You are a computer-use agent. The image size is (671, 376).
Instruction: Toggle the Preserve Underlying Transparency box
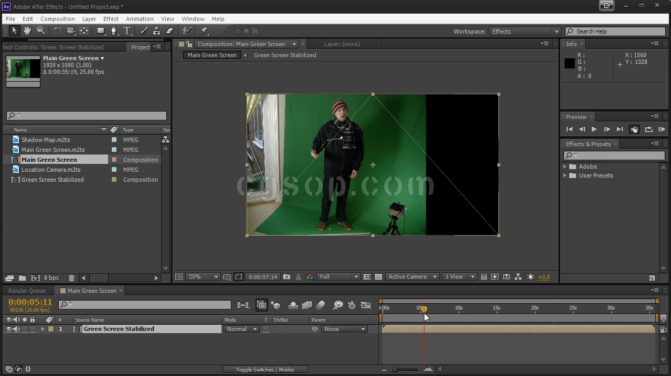pyautogui.click(x=266, y=329)
